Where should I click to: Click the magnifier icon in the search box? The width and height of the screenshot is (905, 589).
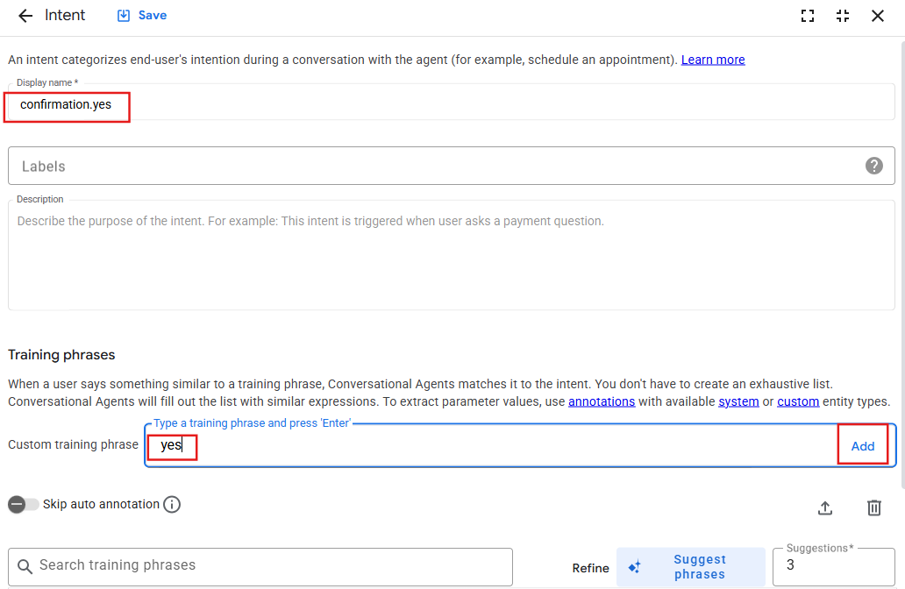(x=25, y=566)
